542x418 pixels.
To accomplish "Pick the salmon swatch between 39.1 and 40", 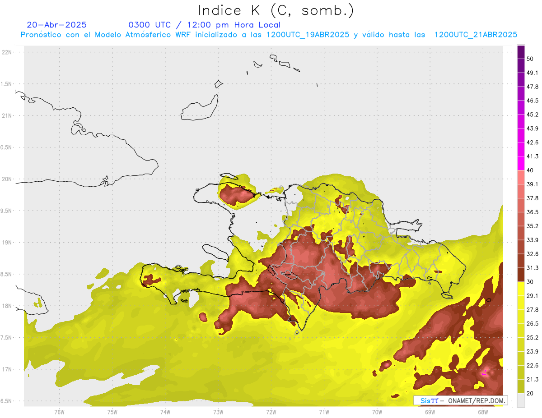I will tap(521, 178).
